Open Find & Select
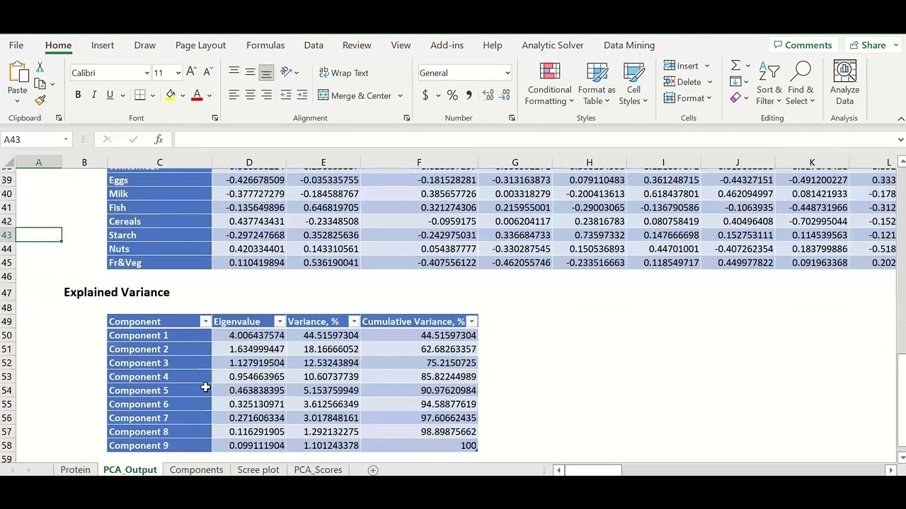 pyautogui.click(x=801, y=84)
